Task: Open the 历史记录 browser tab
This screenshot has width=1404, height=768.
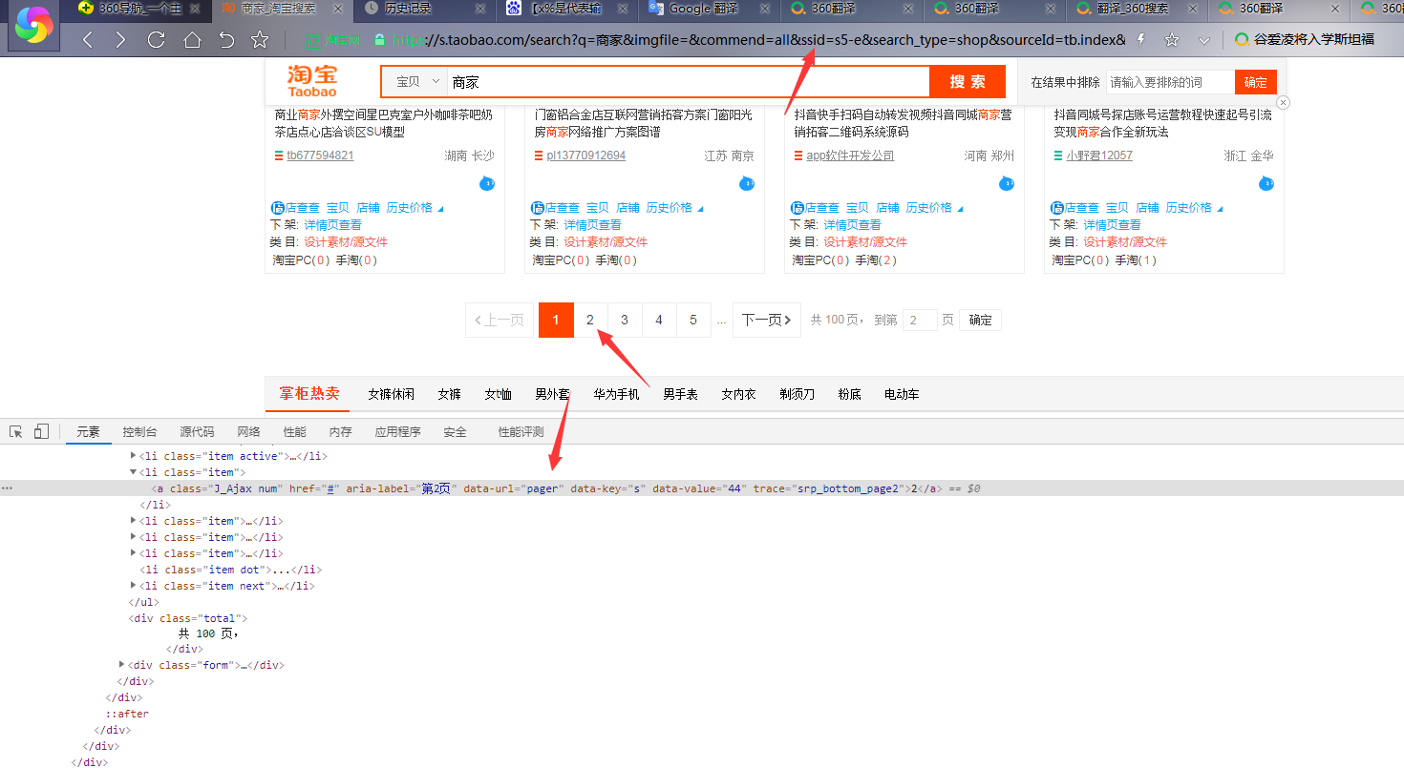Action: coord(407,10)
